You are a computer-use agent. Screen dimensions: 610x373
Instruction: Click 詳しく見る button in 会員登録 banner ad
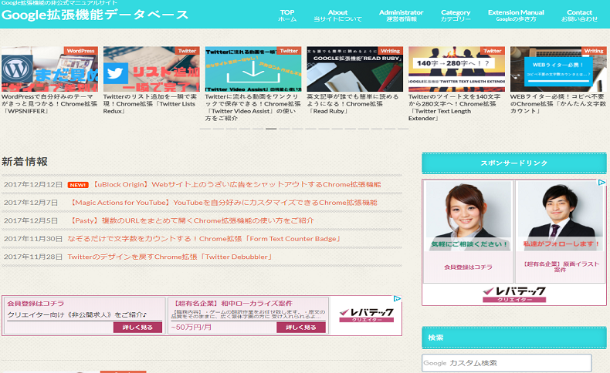[137, 328]
